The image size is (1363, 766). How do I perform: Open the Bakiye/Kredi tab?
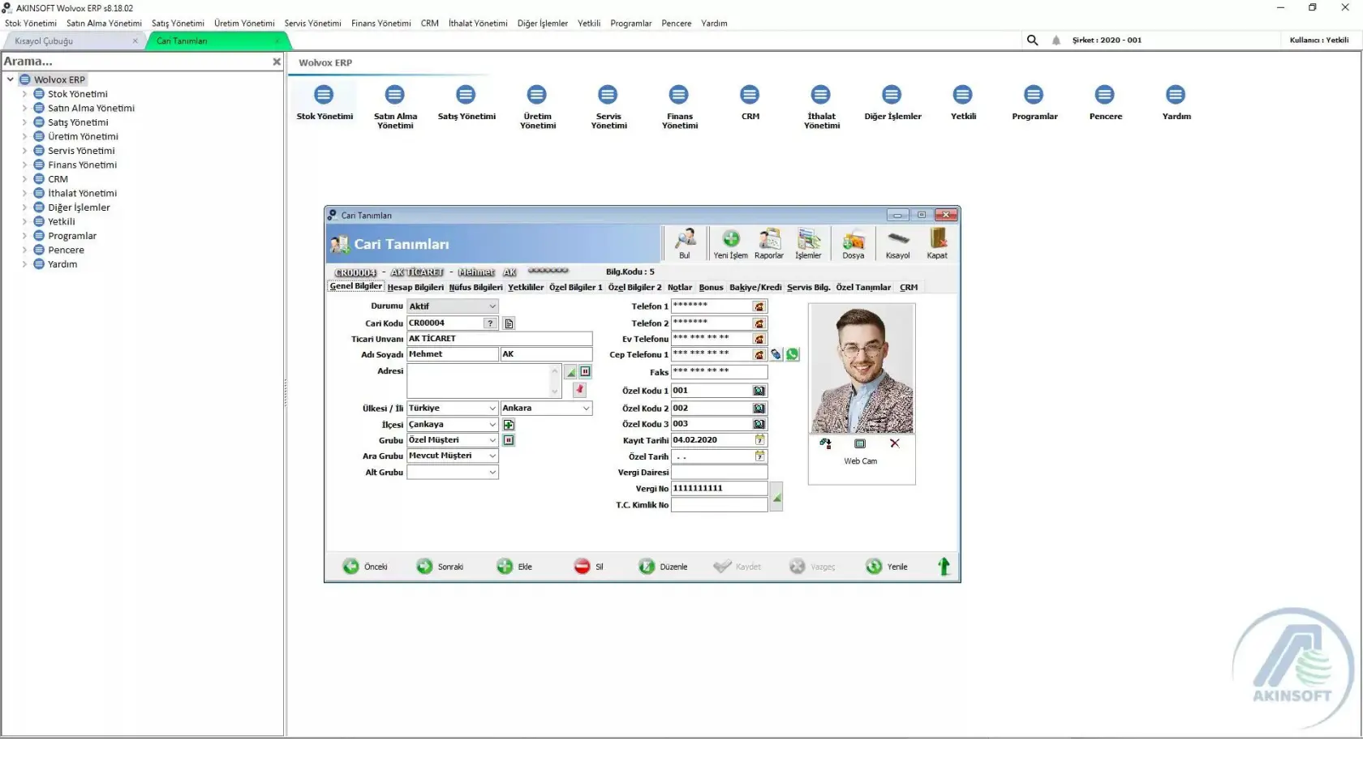755,287
